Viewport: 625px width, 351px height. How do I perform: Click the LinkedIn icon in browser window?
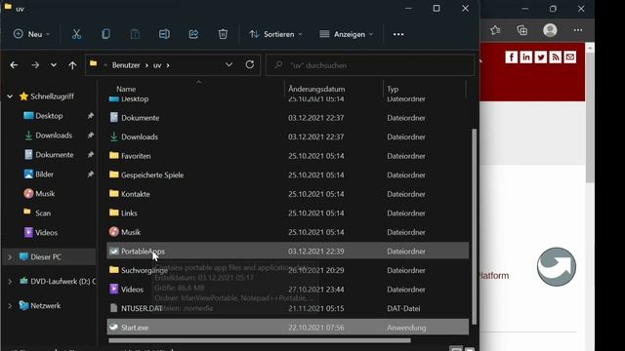tap(526, 57)
